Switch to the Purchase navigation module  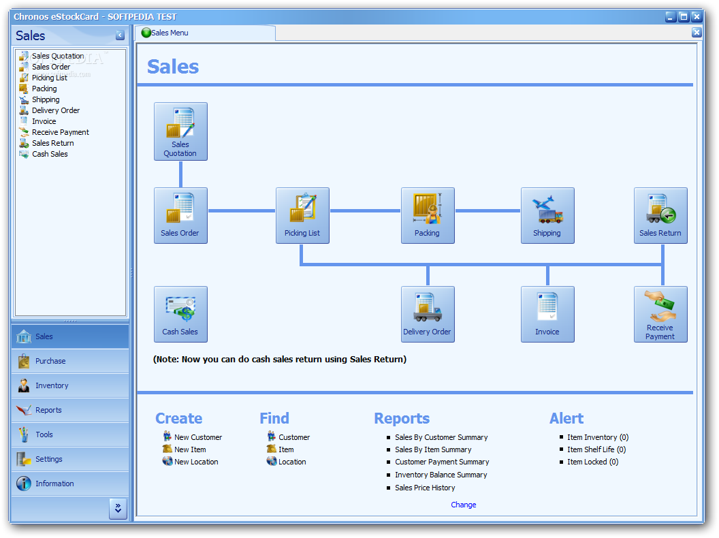click(70, 361)
